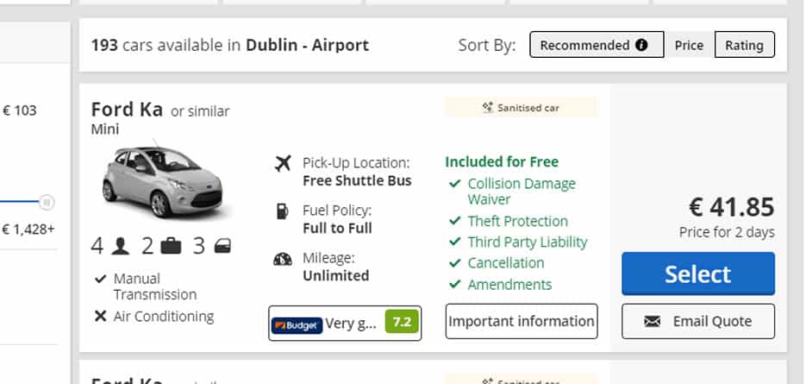
Task: Click the passenger seats person icon
Action: pos(121,247)
